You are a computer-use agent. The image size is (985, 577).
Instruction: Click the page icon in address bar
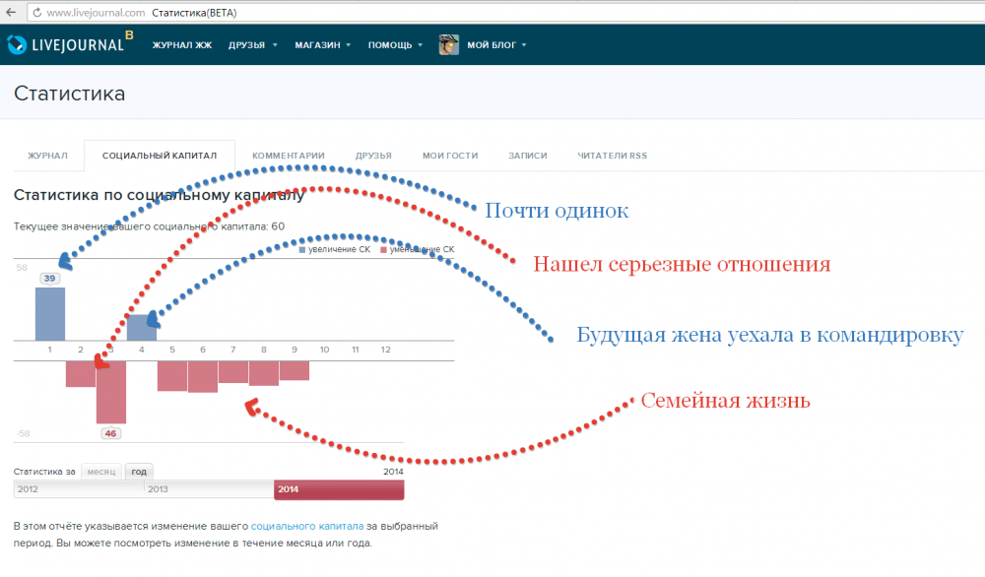pyautogui.click(x=35, y=13)
